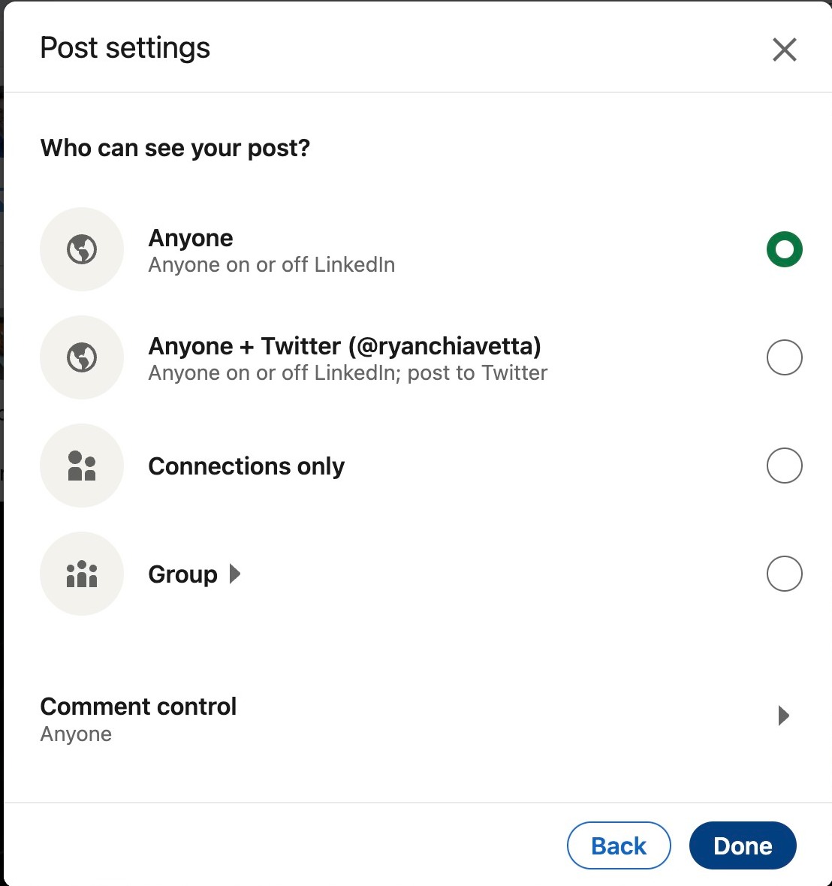Click the Connections only label
This screenshot has width=832, height=886.
(246, 466)
